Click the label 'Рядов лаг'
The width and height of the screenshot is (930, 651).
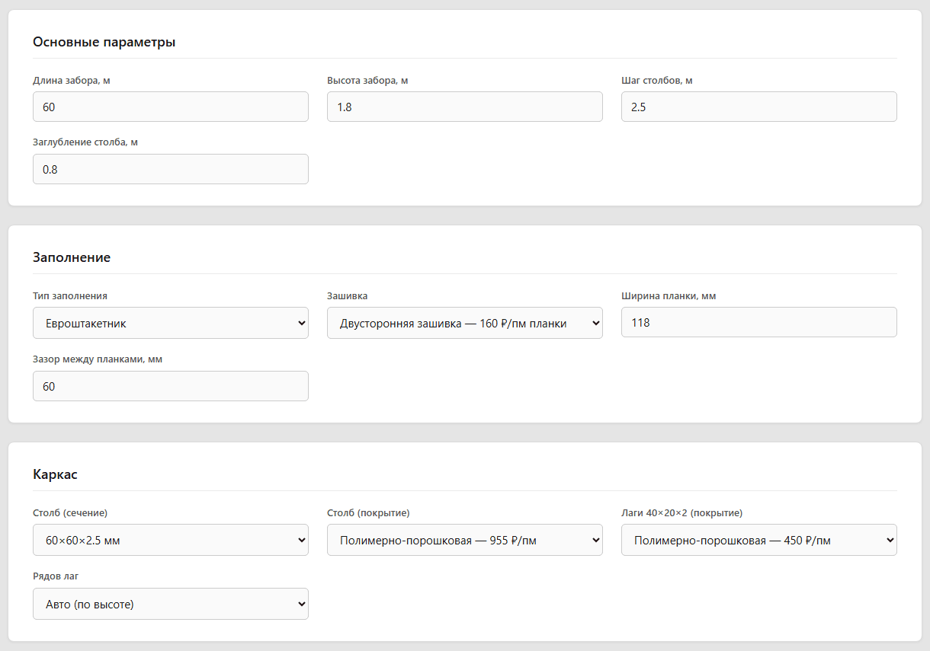pyautogui.click(x=56, y=576)
